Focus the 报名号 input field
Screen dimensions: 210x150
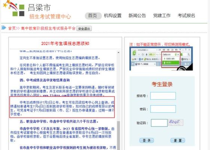click(163, 96)
